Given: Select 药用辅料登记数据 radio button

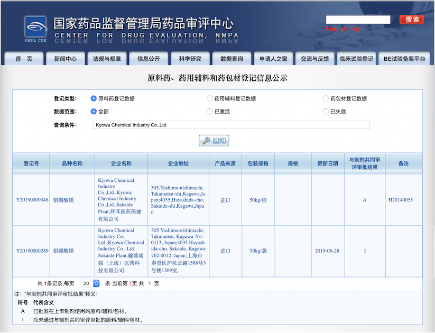Looking at the screenshot, I should 209,98.
